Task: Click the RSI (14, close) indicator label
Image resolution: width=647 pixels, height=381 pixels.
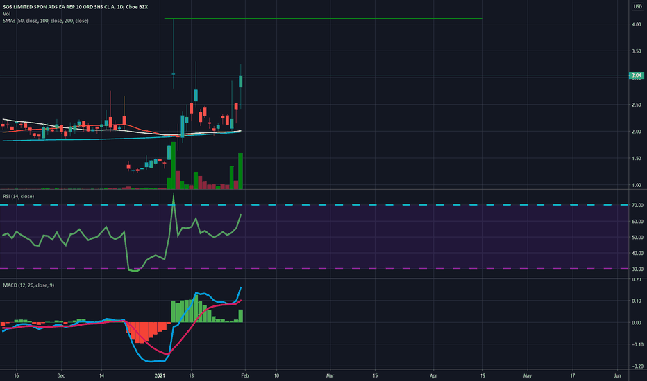Action: [x=19, y=197]
